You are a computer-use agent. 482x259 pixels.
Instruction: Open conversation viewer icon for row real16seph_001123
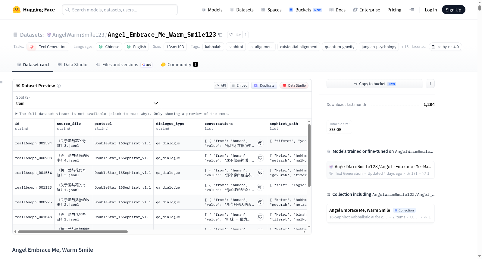pyautogui.click(x=260, y=187)
